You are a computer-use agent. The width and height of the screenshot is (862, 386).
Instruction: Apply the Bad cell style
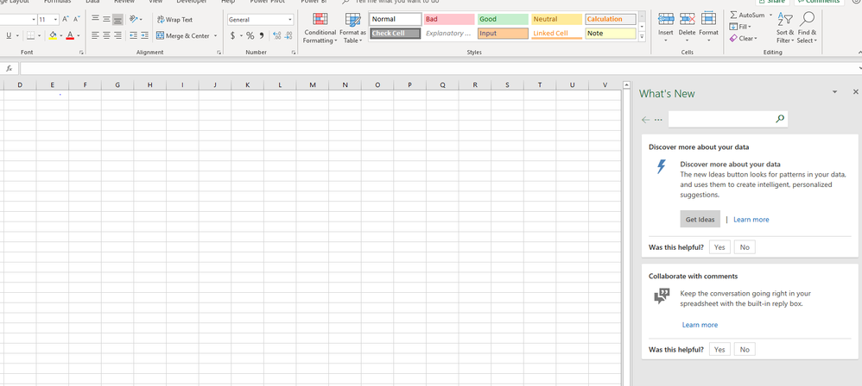pos(449,19)
